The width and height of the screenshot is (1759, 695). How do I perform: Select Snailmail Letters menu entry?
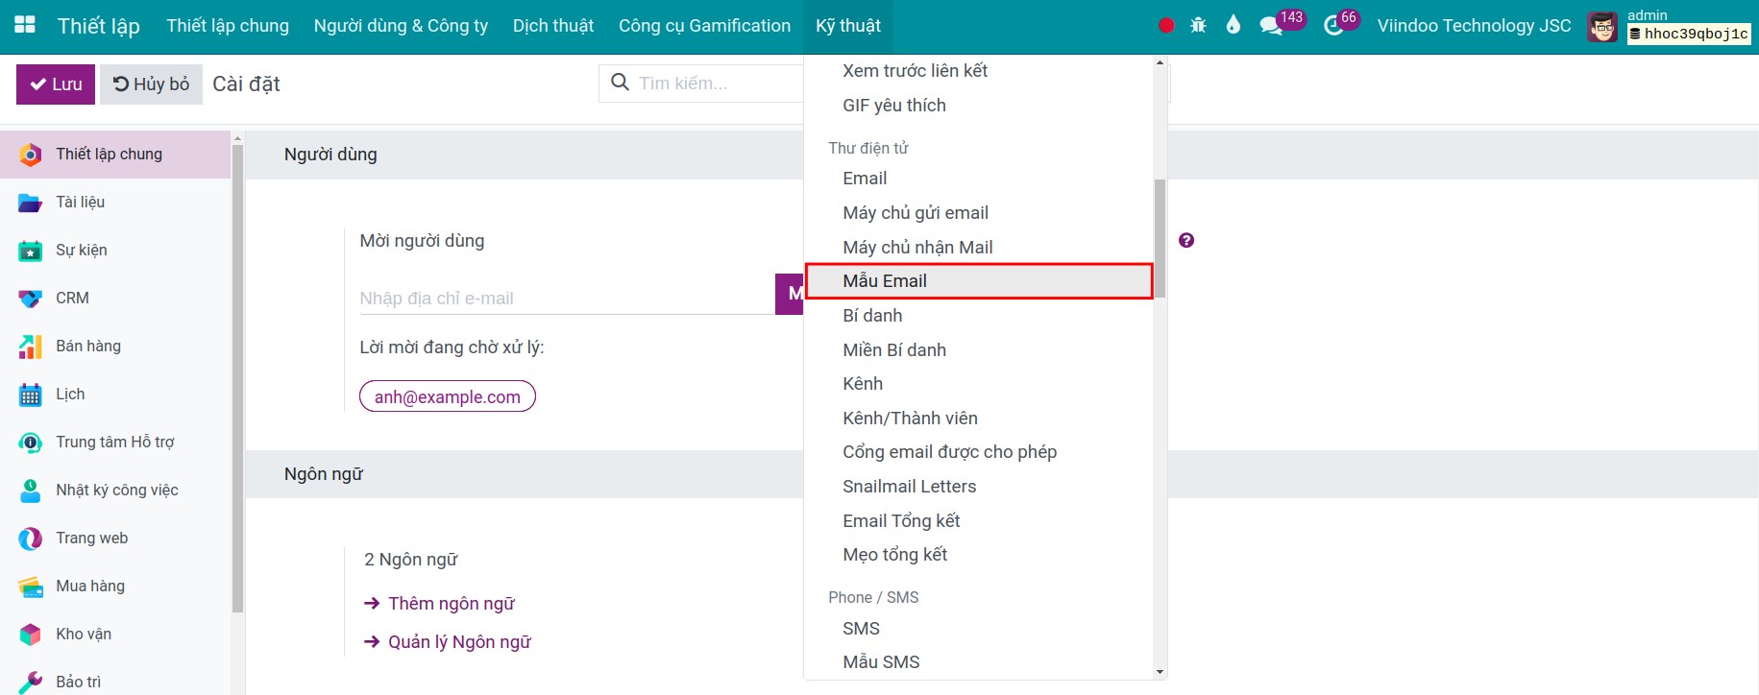(x=978, y=487)
